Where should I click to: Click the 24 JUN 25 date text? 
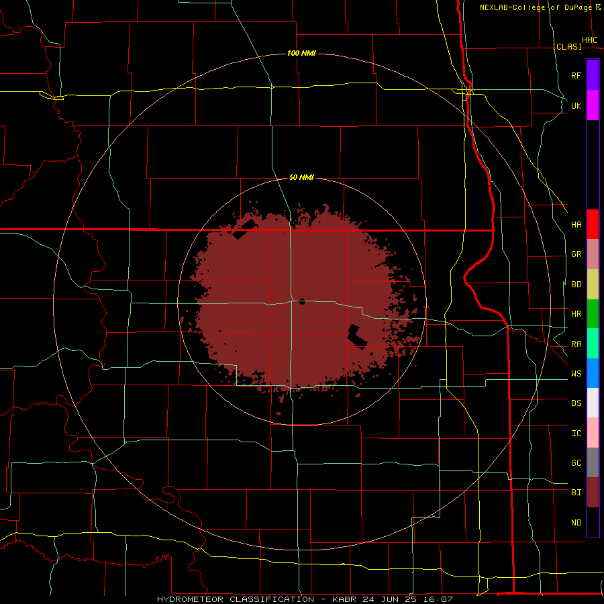point(389,599)
